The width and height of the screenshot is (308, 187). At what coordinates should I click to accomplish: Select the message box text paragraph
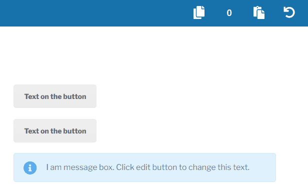tap(147, 167)
